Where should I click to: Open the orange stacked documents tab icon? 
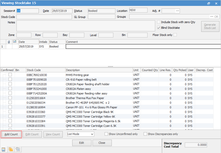pos(11,149)
